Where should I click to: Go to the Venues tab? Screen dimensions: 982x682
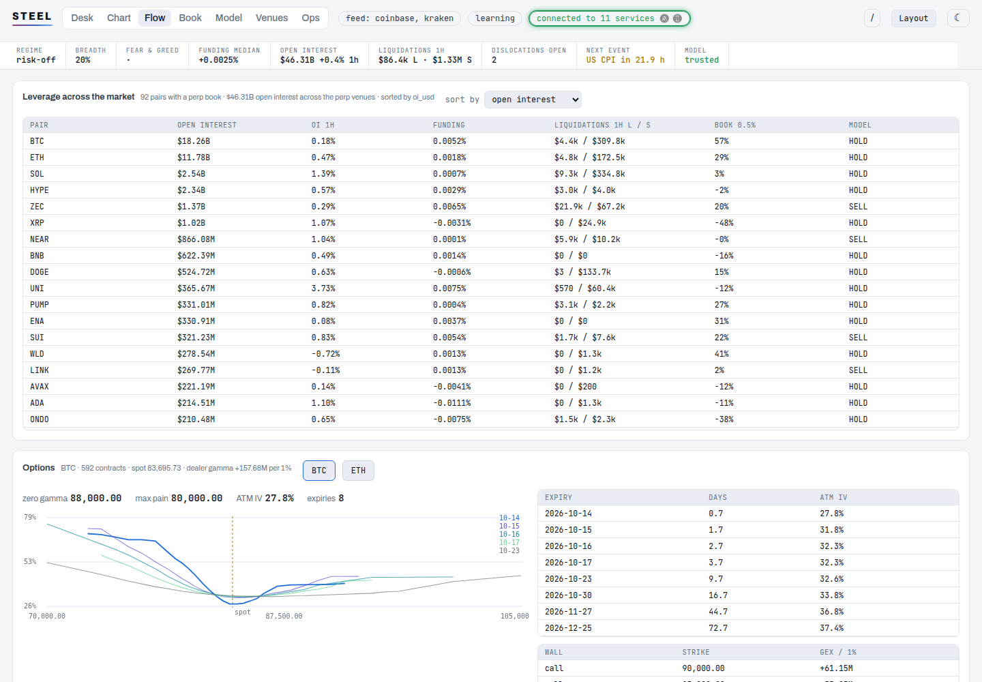pyautogui.click(x=271, y=18)
